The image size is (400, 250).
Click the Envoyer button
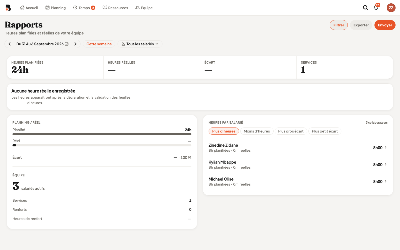[x=385, y=25]
